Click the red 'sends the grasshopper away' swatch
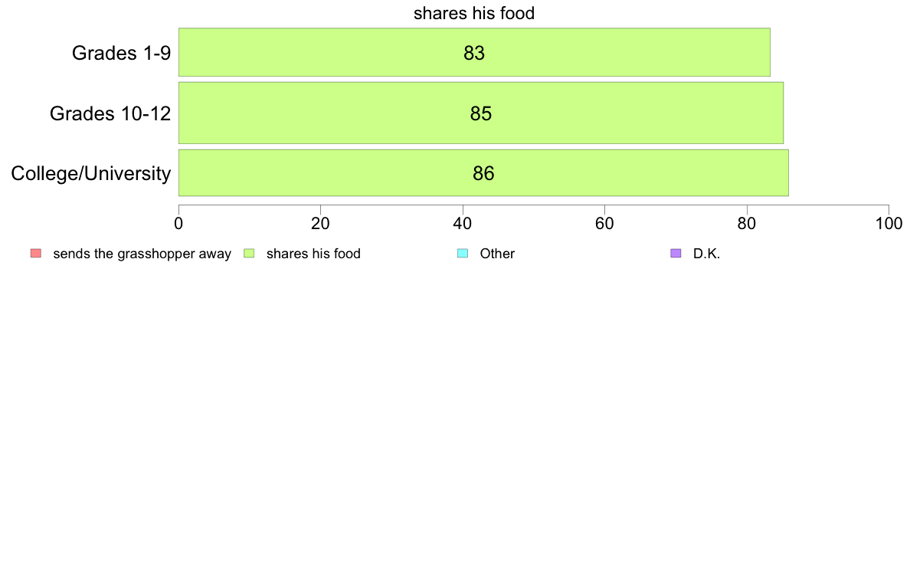910x564 pixels. [36, 253]
